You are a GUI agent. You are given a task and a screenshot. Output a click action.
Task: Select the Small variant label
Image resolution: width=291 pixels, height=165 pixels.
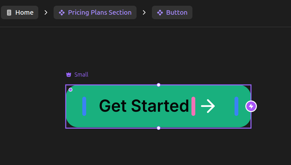coord(81,75)
